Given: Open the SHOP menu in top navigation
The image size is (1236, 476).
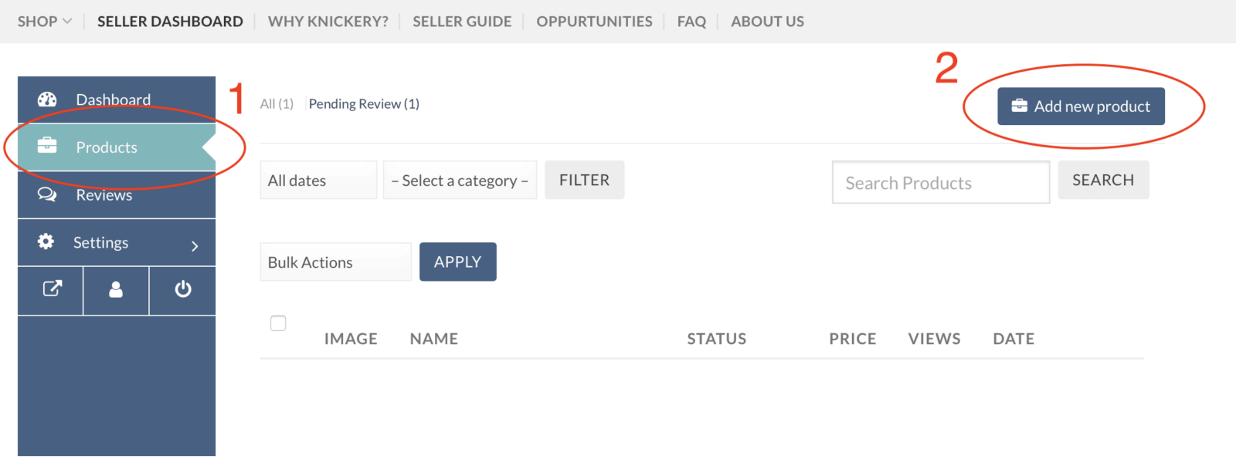Looking at the screenshot, I should [x=45, y=22].
